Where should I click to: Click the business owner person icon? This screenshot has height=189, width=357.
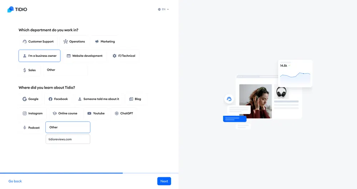coord(25,56)
